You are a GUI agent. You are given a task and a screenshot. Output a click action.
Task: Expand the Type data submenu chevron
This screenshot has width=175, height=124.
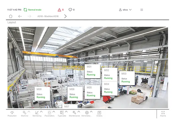pos(66,112)
